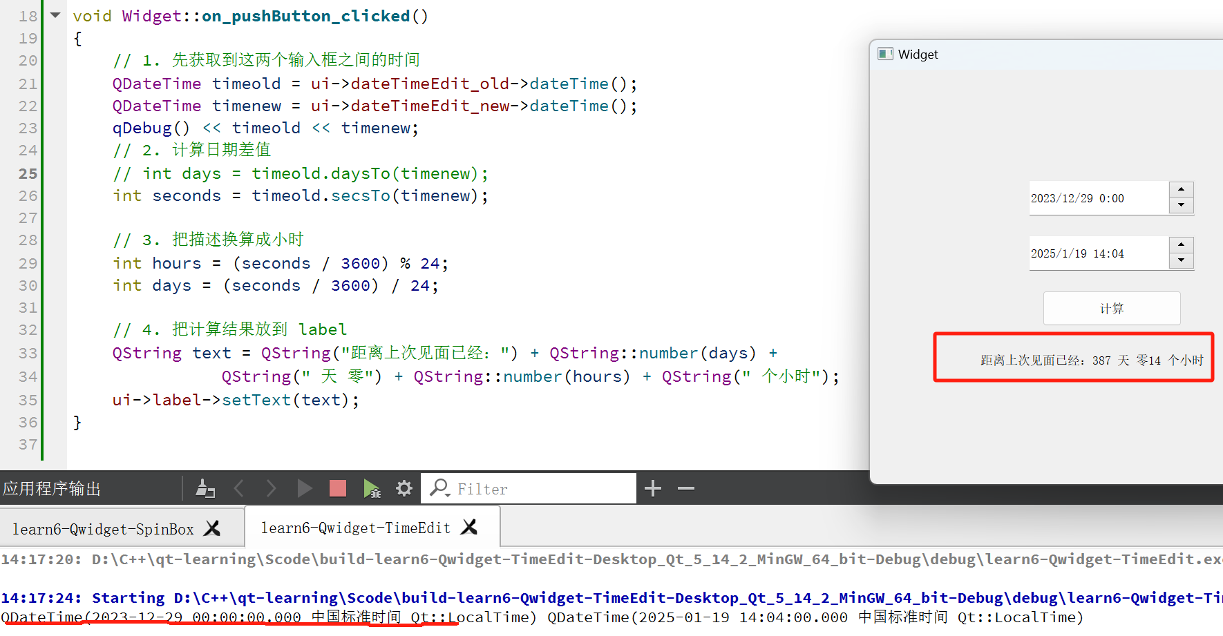The width and height of the screenshot is (1223, 636).
Task: Go to next output item arrow
Action: (271, 488)
